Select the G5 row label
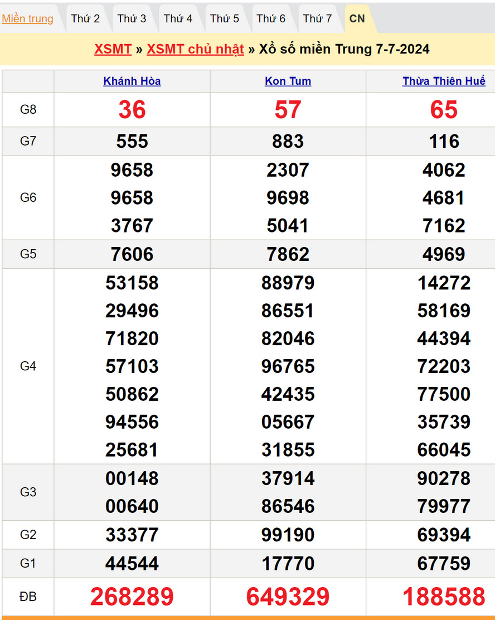 [x=28, y=254]
